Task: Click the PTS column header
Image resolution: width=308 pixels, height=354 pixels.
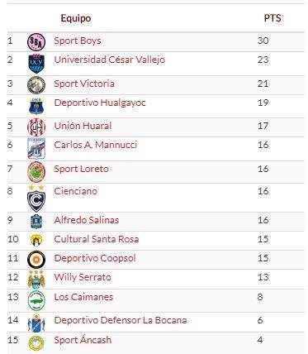Action: click(272, 18)
